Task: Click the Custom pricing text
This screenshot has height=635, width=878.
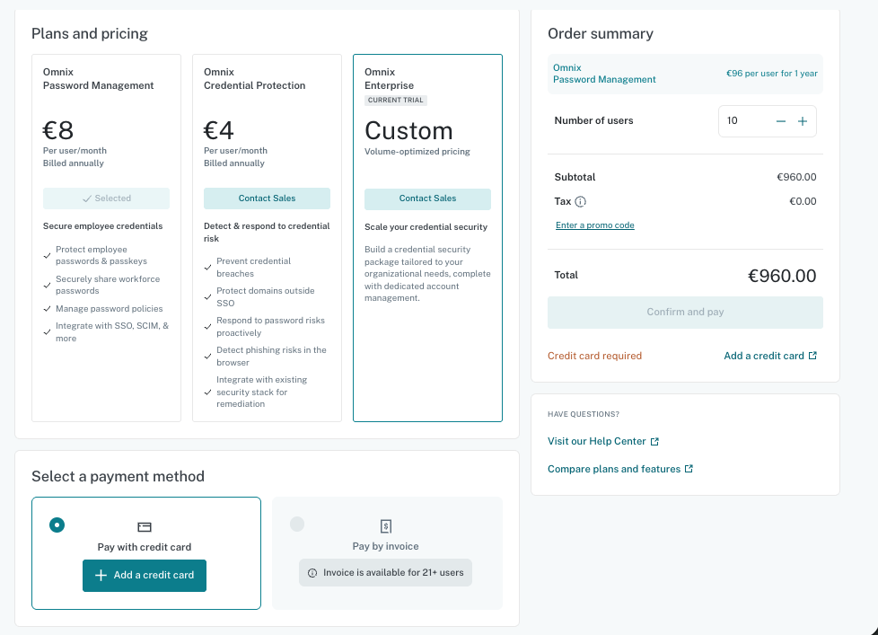Action: point(408,131)
